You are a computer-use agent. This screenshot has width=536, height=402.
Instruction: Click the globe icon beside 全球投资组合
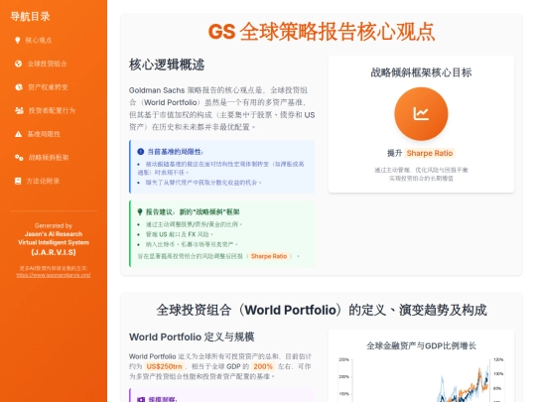pyautogui.click(x=19, y=64)
